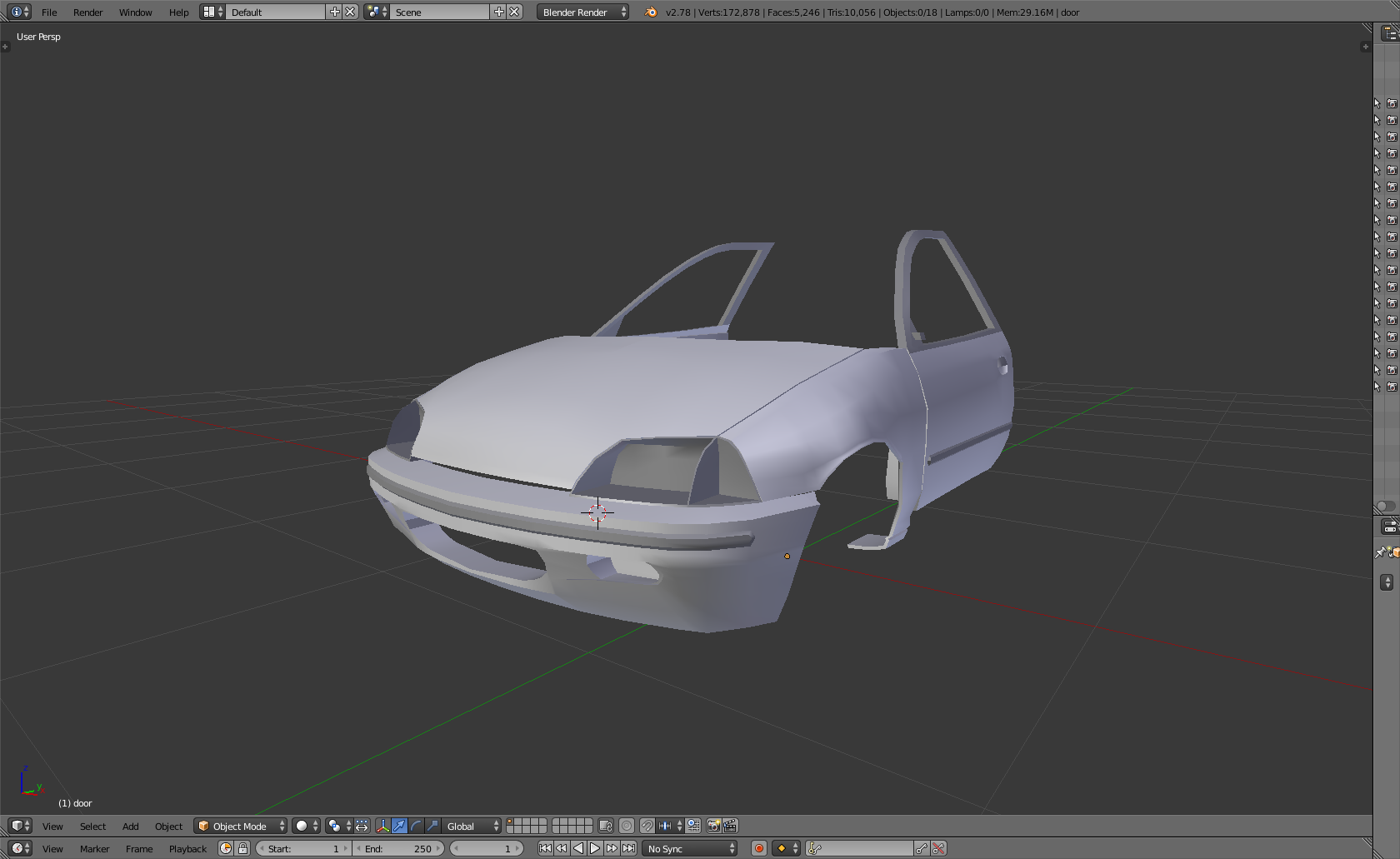Delete the Default screen layout
The image size is (1400, 859).
(x=351, y=12)
